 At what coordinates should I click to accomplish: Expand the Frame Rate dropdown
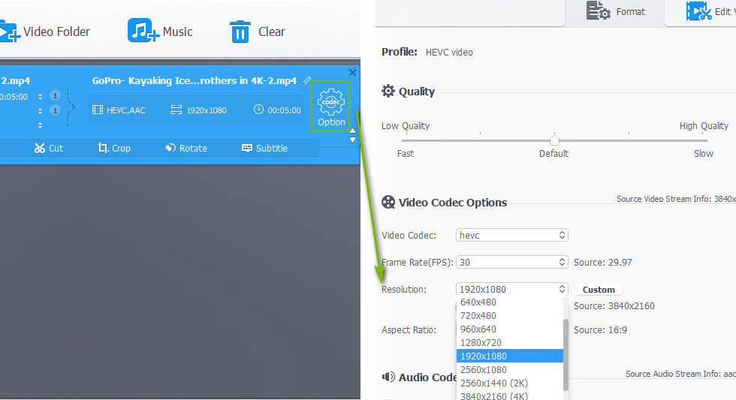[511, 262]
